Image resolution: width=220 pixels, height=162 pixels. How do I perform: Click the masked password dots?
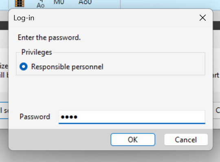pos(69,117)
